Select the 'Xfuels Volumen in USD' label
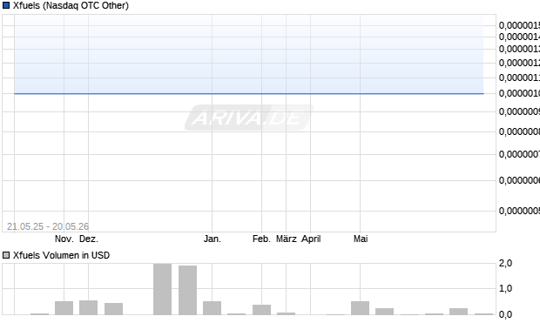The image size is (540, 323). click(x=61, y=255)
